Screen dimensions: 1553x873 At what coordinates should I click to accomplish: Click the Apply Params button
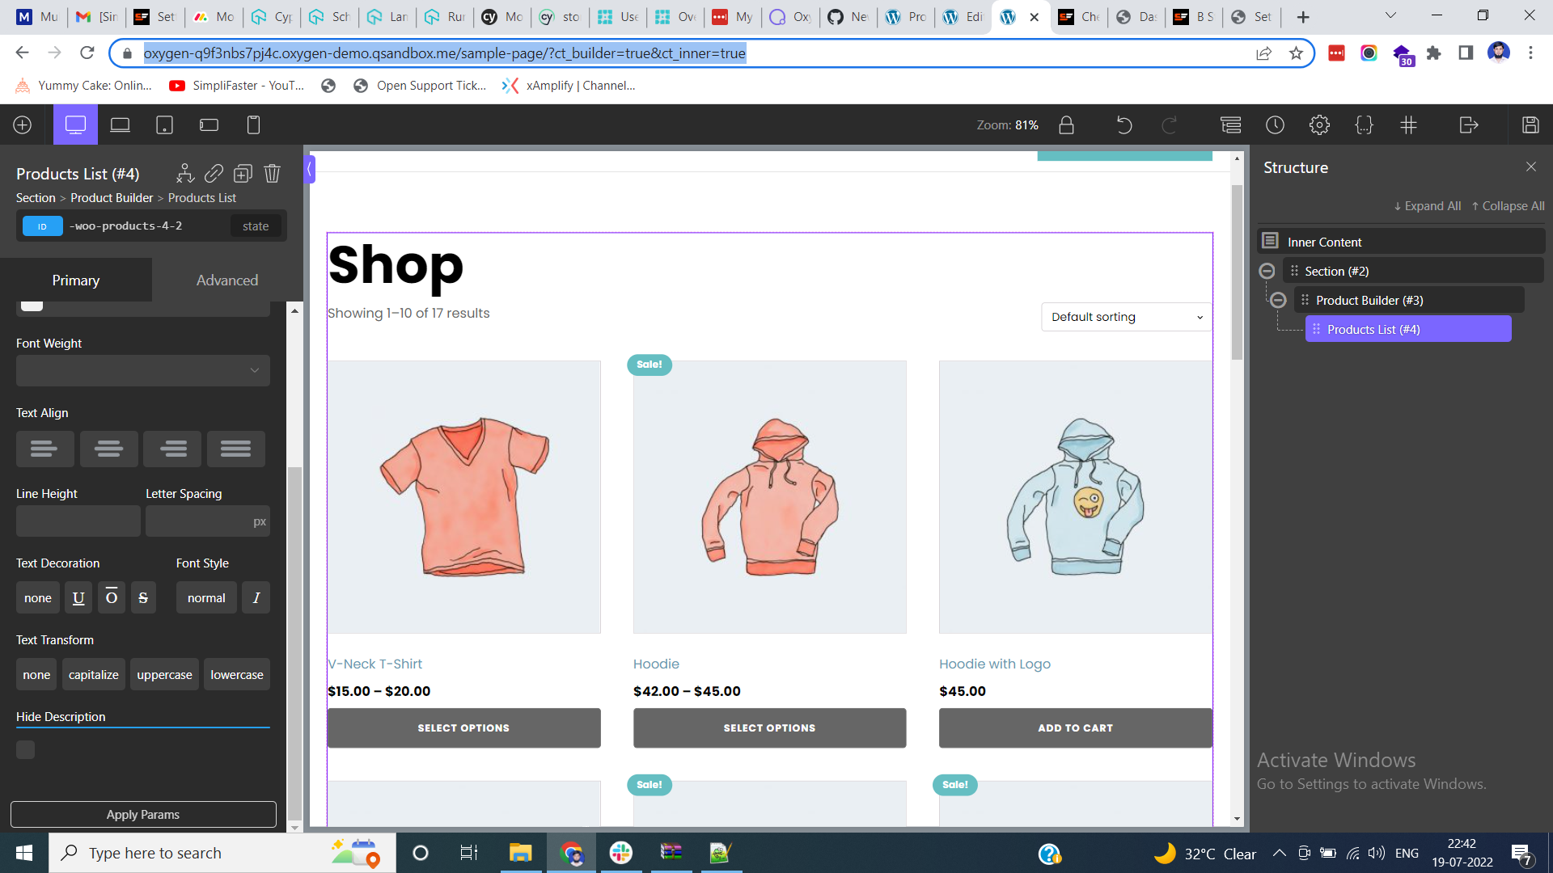point(143,814)
